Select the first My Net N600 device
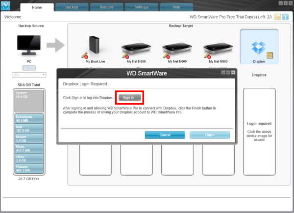This screenshot has width=294, height=213. [x=136, y=49]
